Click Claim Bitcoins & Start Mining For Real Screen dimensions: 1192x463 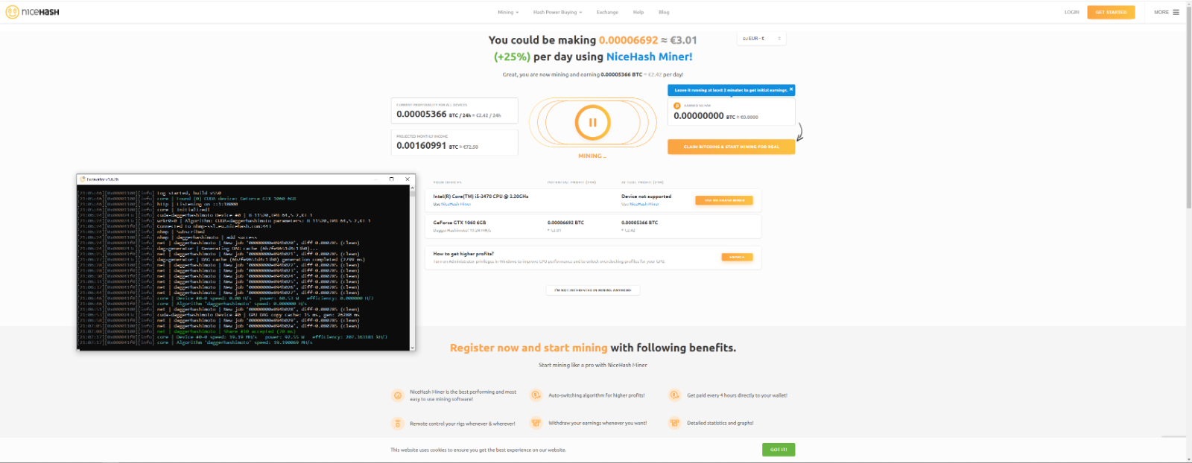(x=731, y=147)
